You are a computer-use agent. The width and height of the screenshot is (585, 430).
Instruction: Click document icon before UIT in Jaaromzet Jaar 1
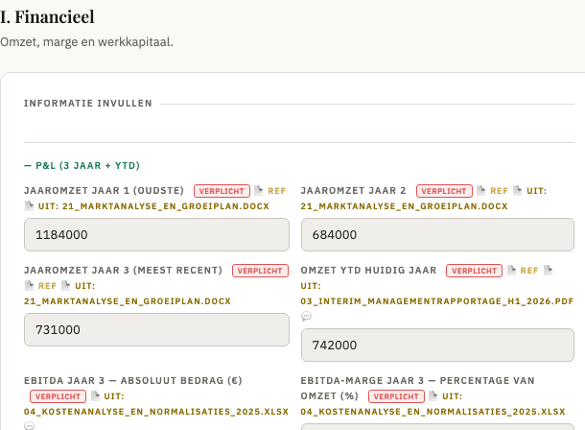pyautogui.click(x=29, y=206)
